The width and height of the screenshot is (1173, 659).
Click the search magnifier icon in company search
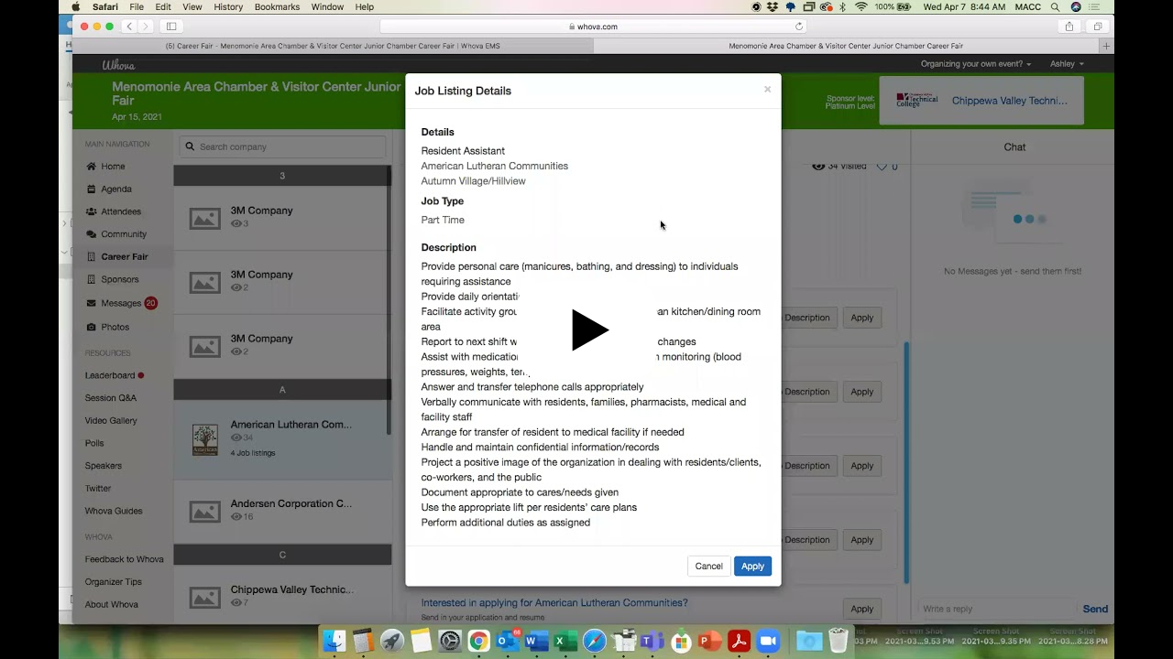point(190,146)
